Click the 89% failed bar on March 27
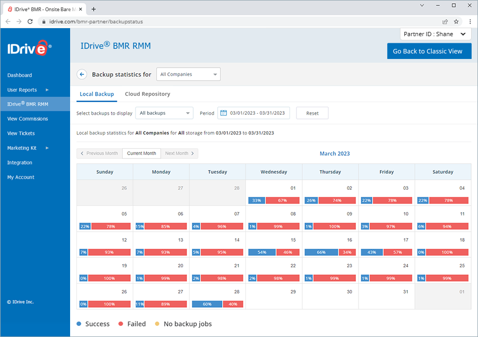Viewport: 478px width, 337px height. pyautogui.click(x=166, y=304)
